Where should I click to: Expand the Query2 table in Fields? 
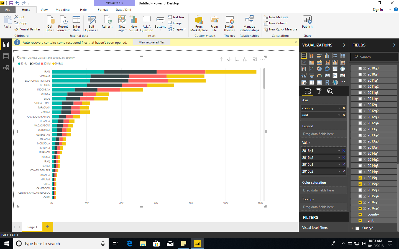click(352, 228)
